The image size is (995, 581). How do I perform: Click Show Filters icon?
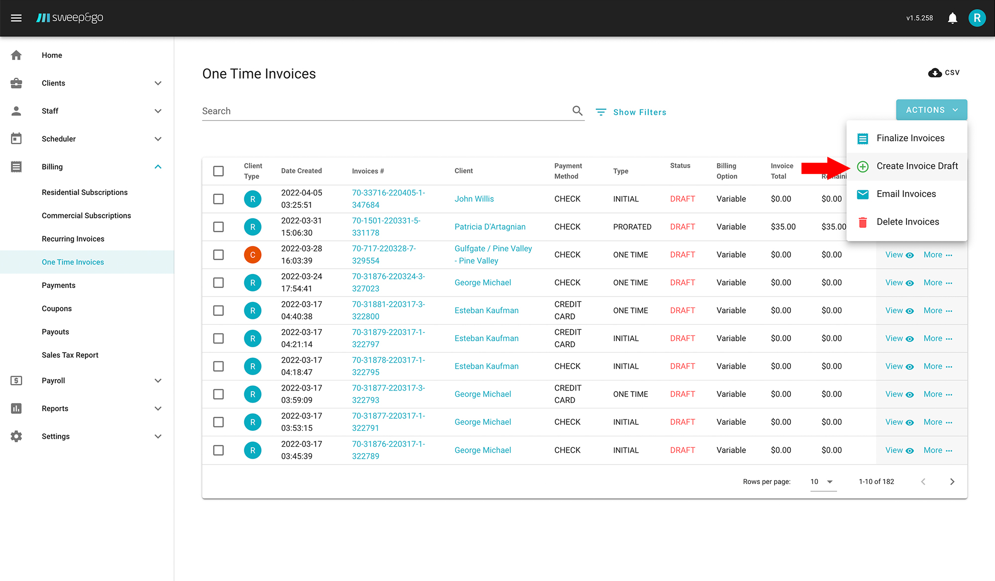[601, 112]
